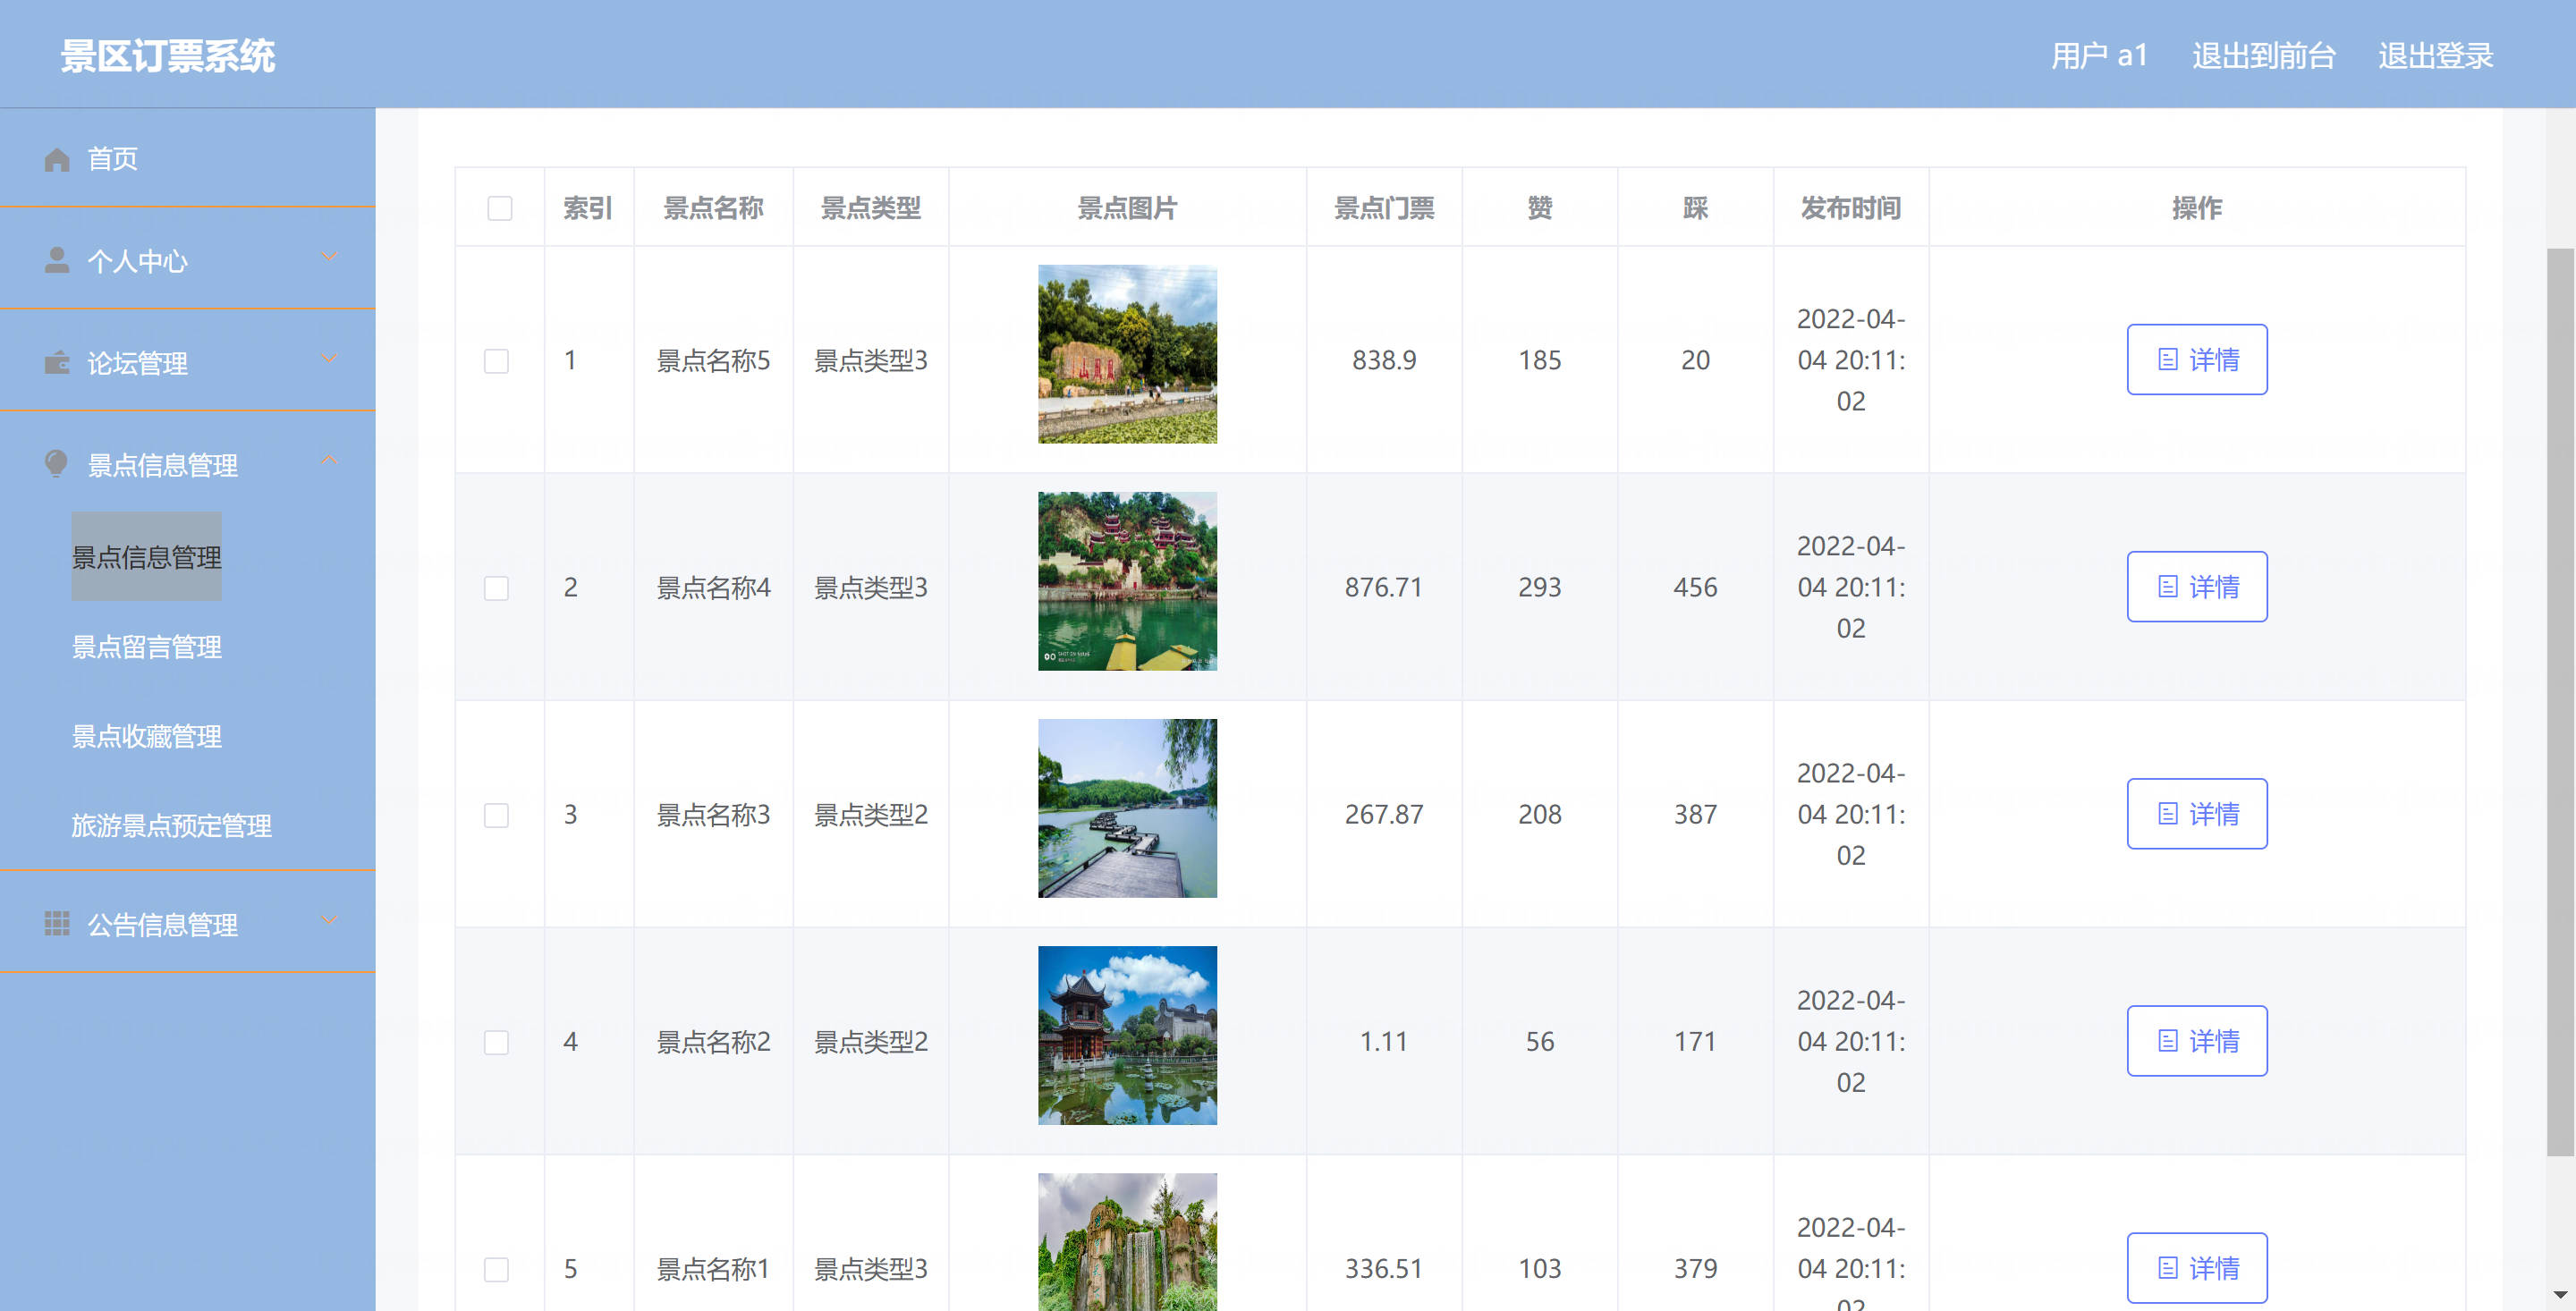
Task: Click the document icon in 景点名称2 详情 button
Action: 2167,1041
